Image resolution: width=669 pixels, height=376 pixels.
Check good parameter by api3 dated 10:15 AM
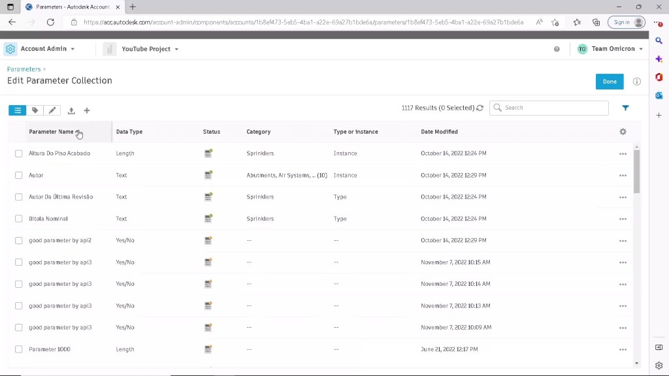[19, 262]
